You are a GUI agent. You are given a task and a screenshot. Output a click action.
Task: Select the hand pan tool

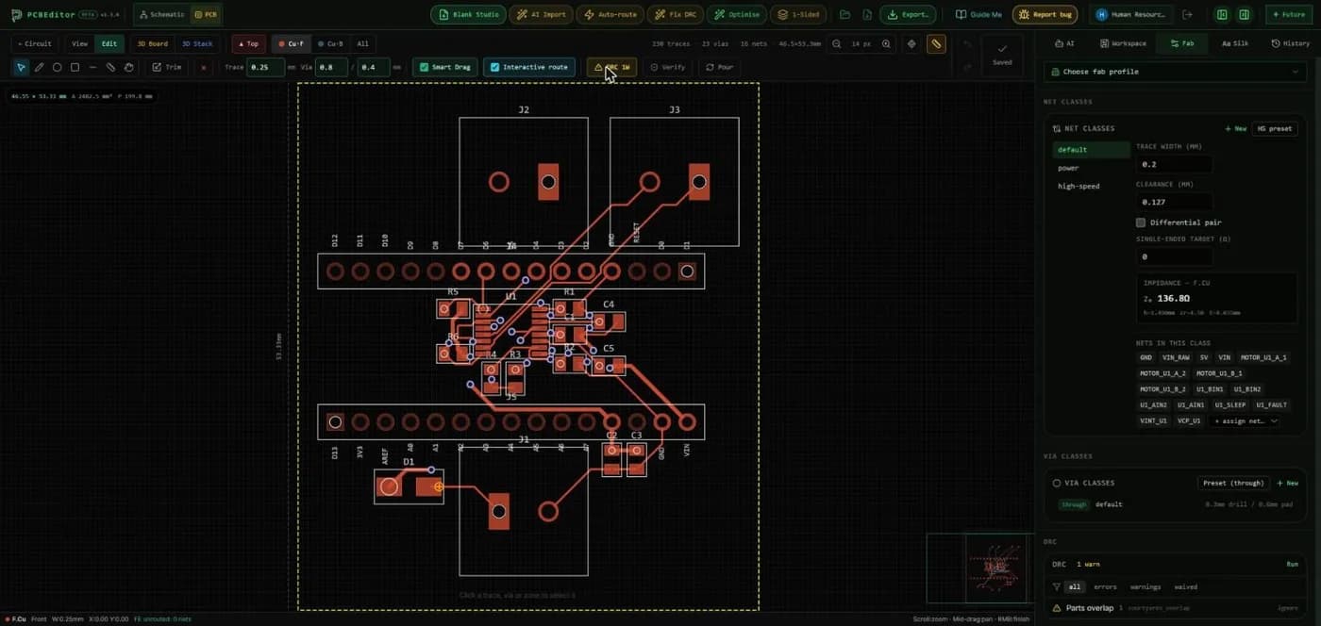(x=128, y=67)
